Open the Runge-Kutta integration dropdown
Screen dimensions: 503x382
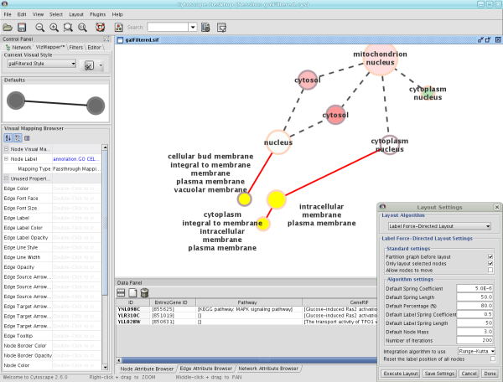coord(477,350)
